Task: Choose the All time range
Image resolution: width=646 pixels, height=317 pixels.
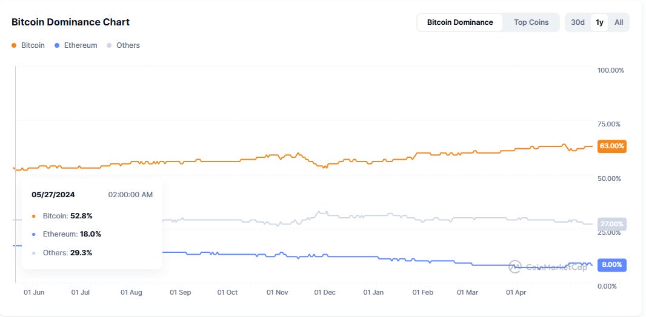Action: point(619,22)
